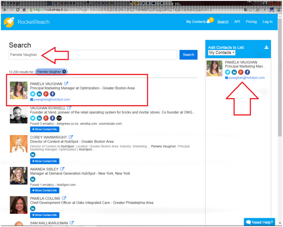
Task: Click the COREY WAINWRIGHT name
Action: click(x=48, y=137)
